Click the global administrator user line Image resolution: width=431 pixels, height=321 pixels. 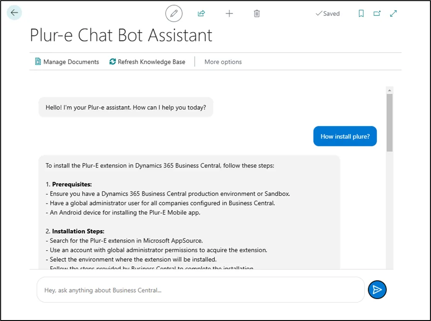point(160,203)
